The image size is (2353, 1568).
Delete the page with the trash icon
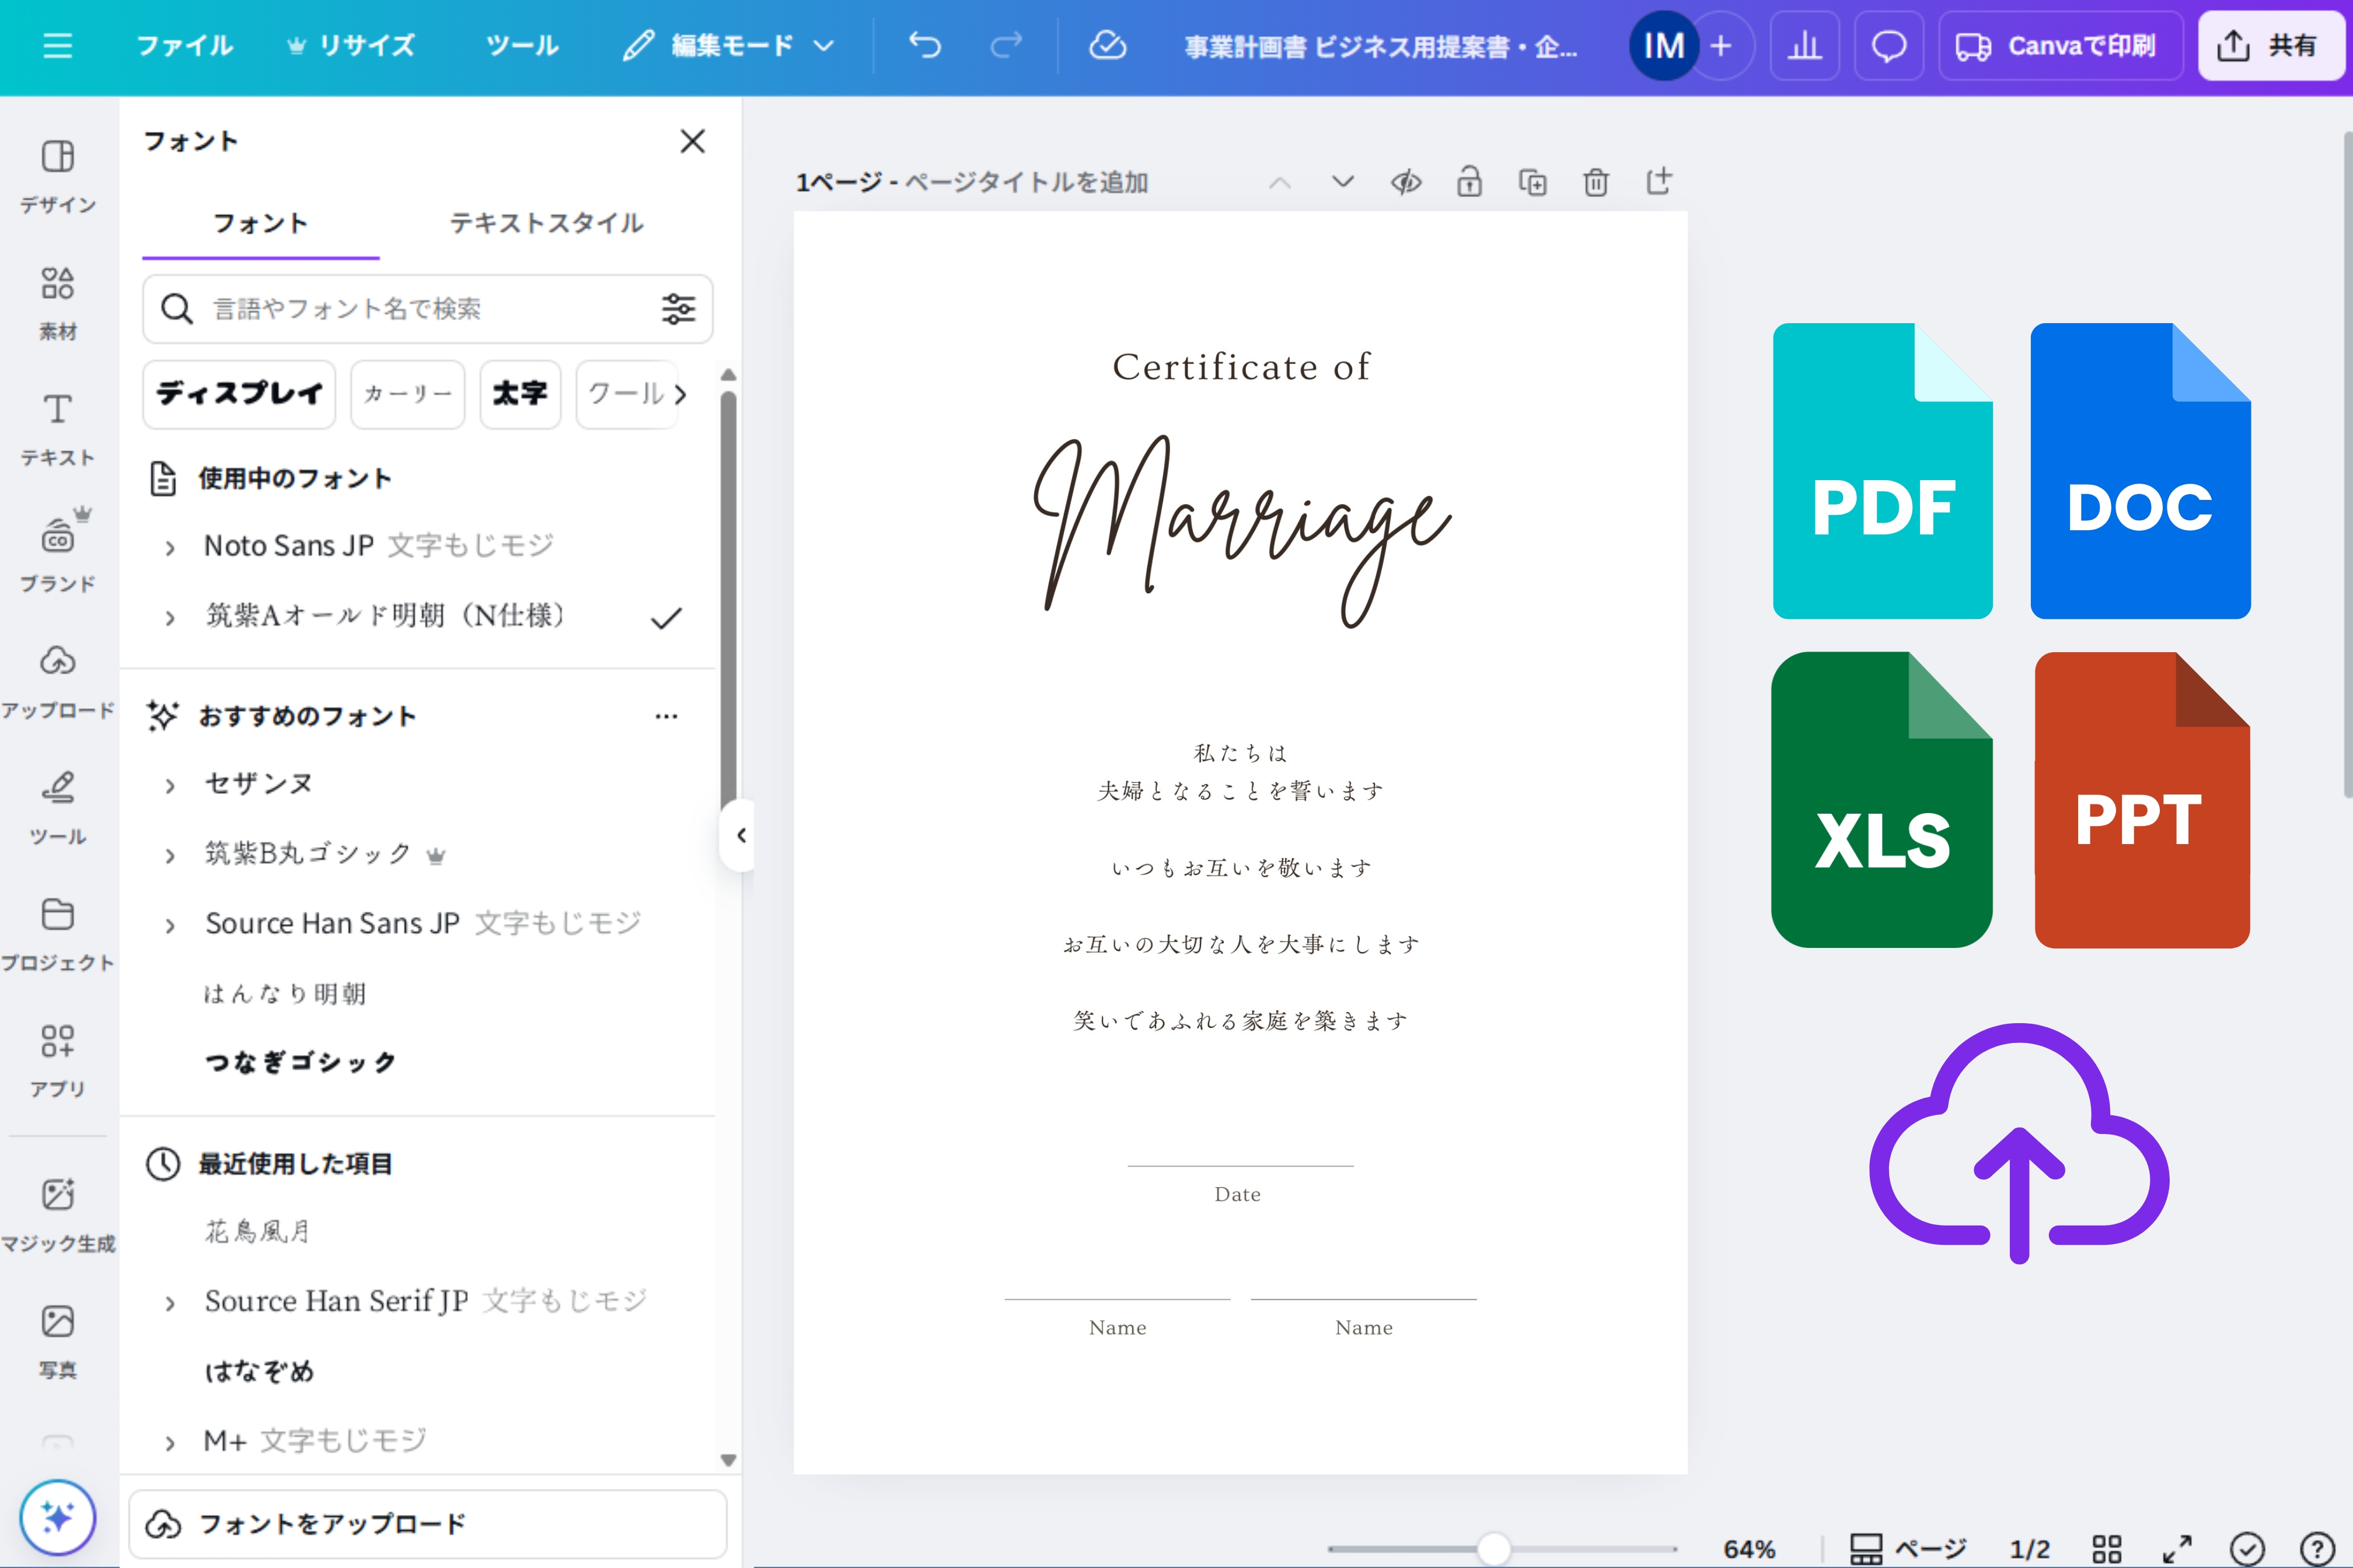[x=1596, y=182]
